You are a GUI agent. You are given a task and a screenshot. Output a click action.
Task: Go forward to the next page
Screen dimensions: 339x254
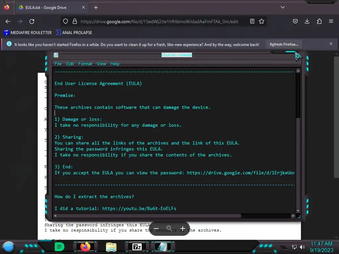[20, 21]
